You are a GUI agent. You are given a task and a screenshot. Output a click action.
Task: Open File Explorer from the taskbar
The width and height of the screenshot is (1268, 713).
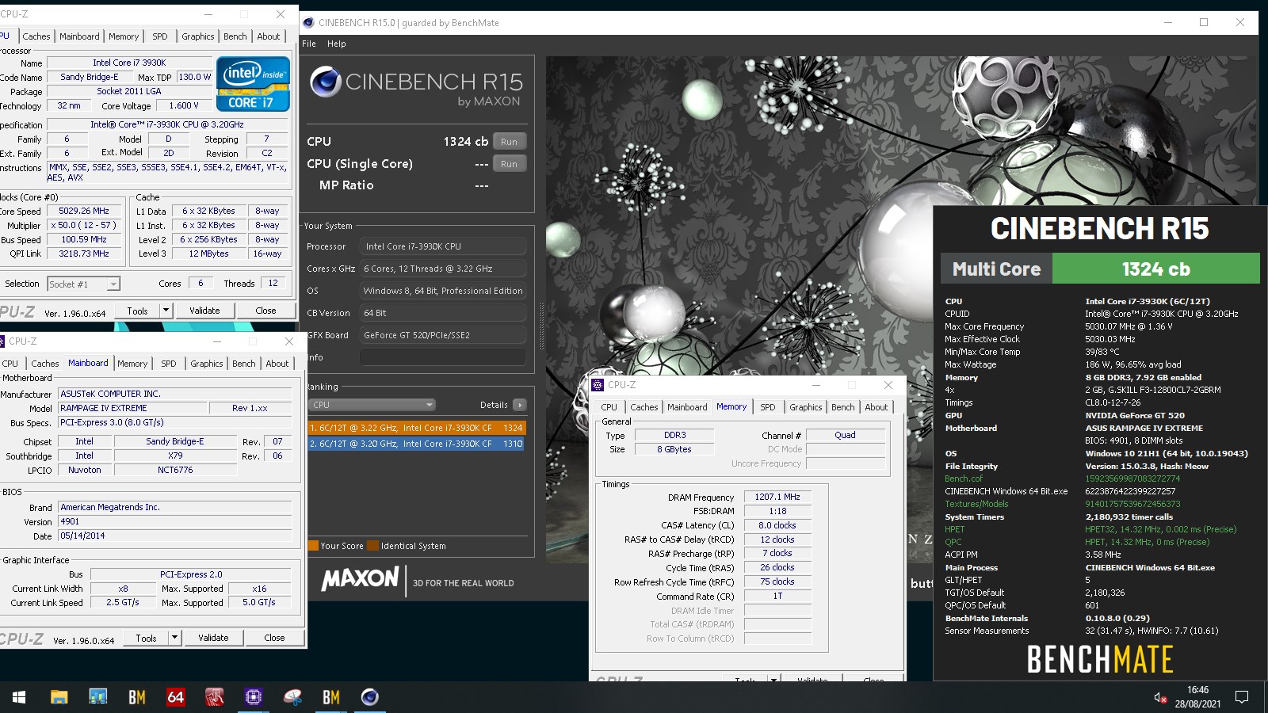pyautogui.click(x=59, y=697)
